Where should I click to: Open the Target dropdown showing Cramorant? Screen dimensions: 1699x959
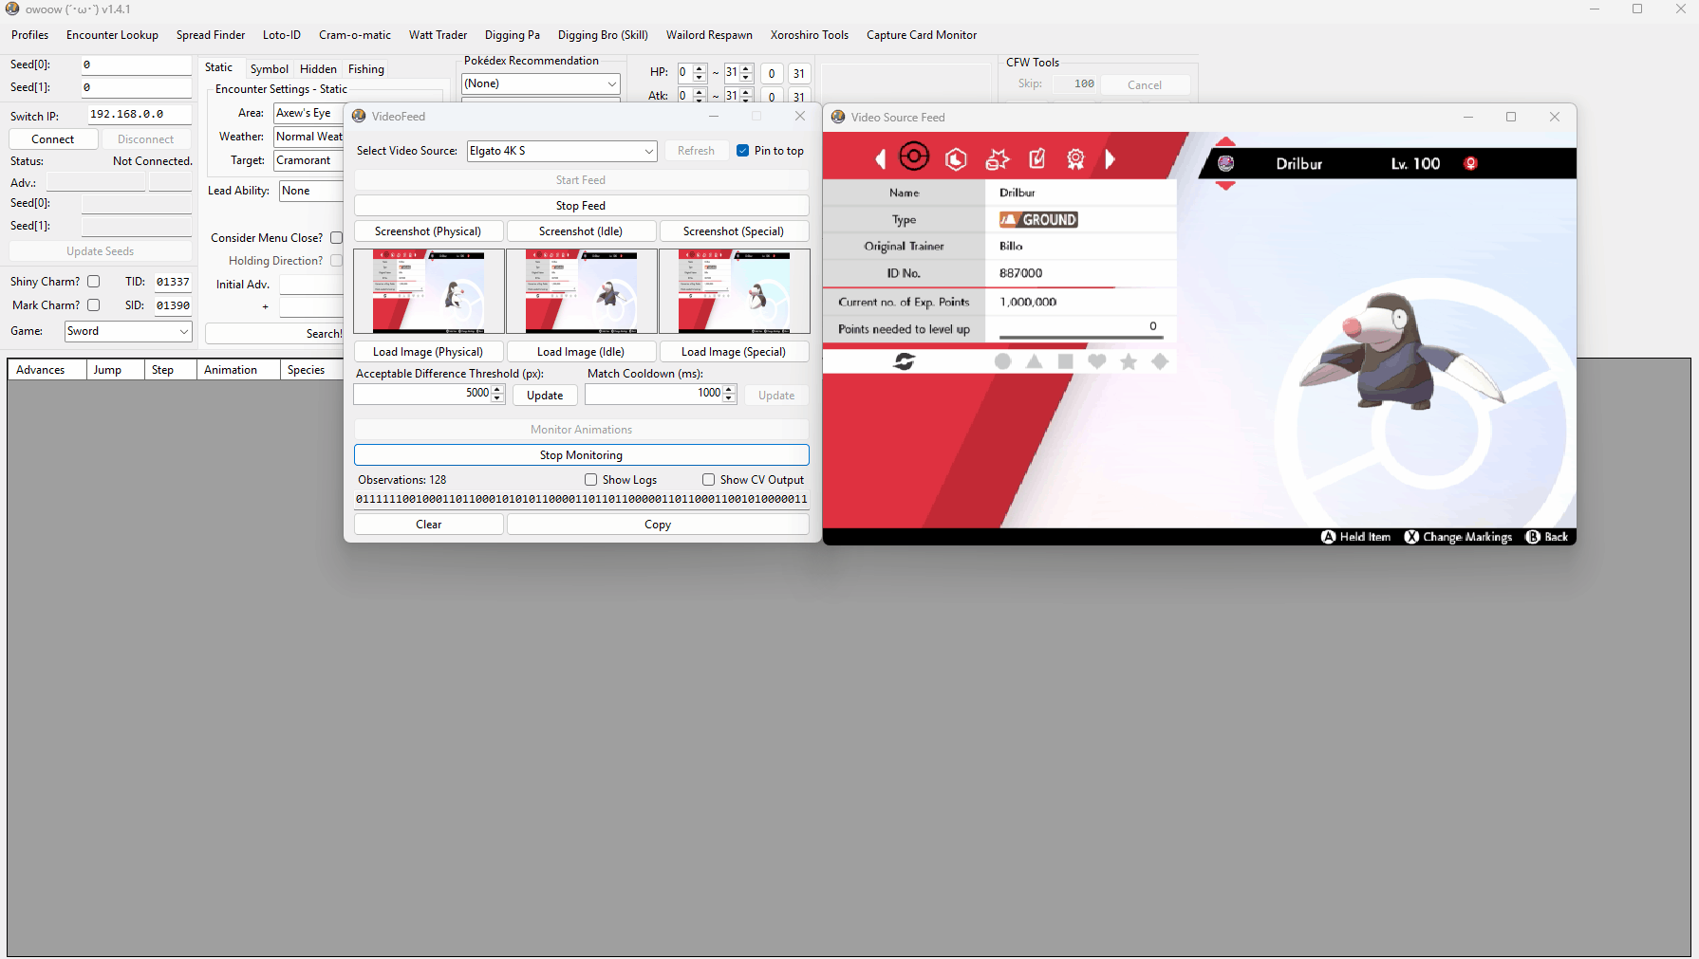pos(308,160)
